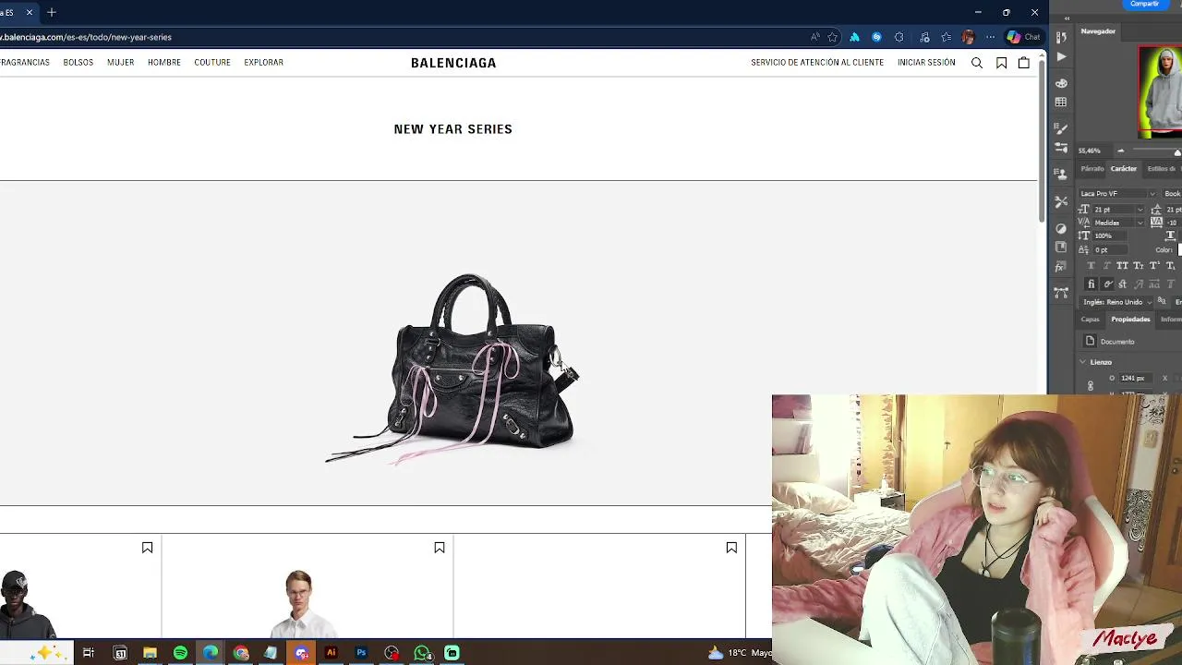Image resolution: width=1182 pixels, height=665 pixels.
Task: Open WhatsApp from the taskbar
Action: (x=422, y=653)
